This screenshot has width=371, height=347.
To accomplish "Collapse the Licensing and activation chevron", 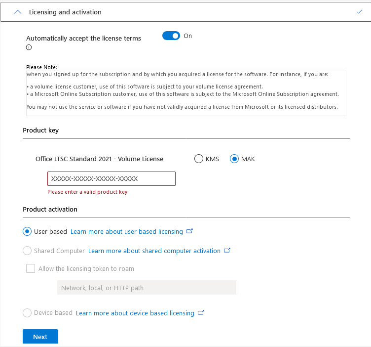I will click(18, 12).
